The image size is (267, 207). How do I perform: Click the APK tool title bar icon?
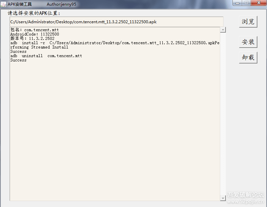pyautogui.click(x=3, y=4)
